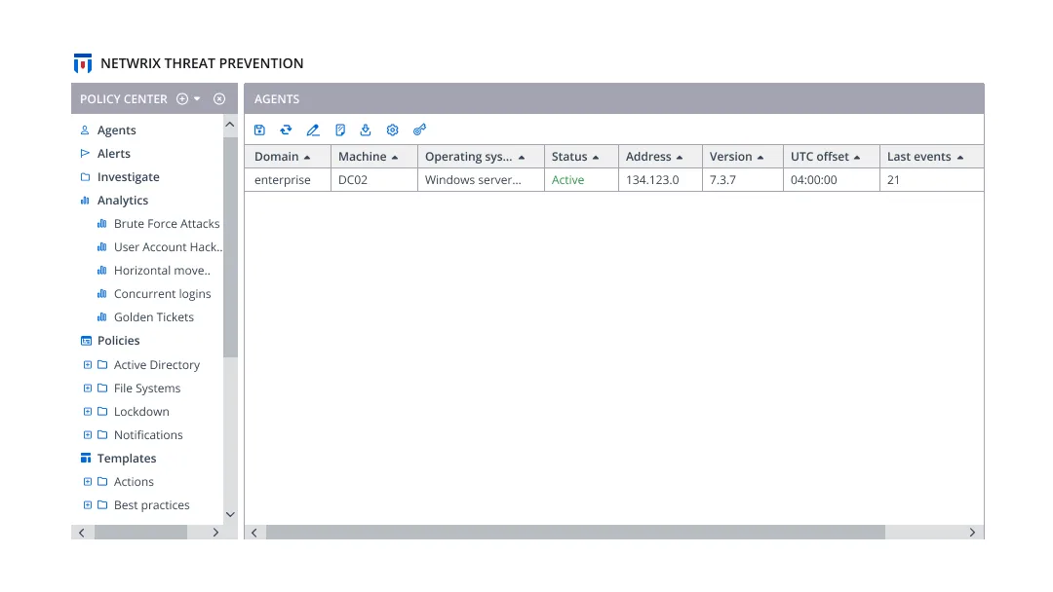Image resolution: width=1053 pixels, height=592 pixels.
Task: Open Golden Tickets analytics
Action: point(153,317)
